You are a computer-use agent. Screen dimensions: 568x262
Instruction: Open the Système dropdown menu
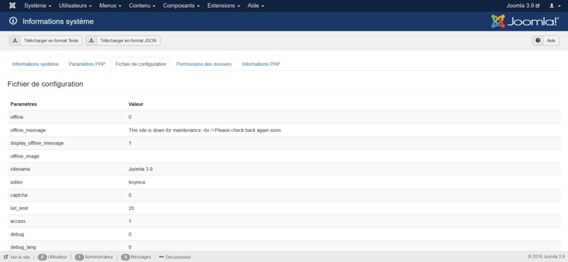[38, 6]
